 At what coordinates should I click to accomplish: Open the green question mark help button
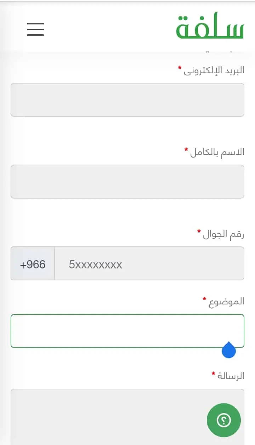tap(224, 420)
